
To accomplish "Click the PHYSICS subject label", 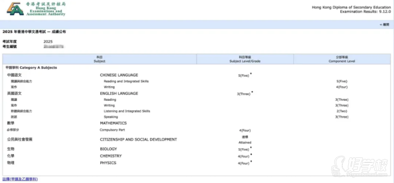I will pos(108,163).
